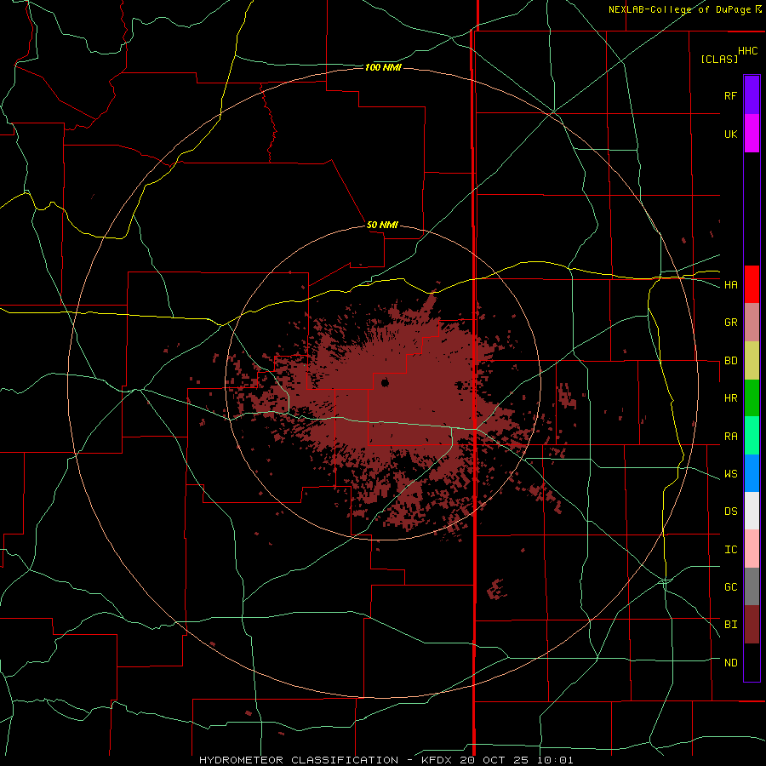Click the 10:01 timestamp
This screenshot has width=766, height=766.
click(554, 760)
